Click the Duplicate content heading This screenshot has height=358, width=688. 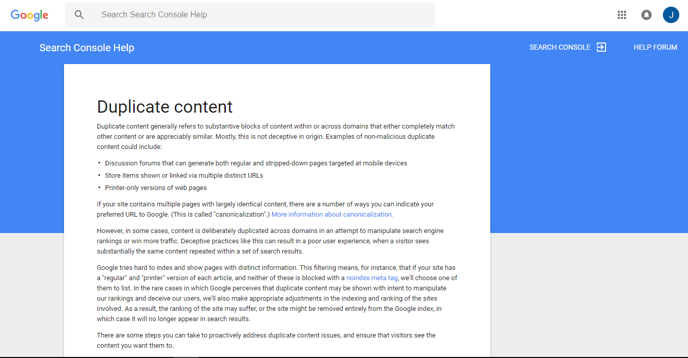(x=164, y=107)
